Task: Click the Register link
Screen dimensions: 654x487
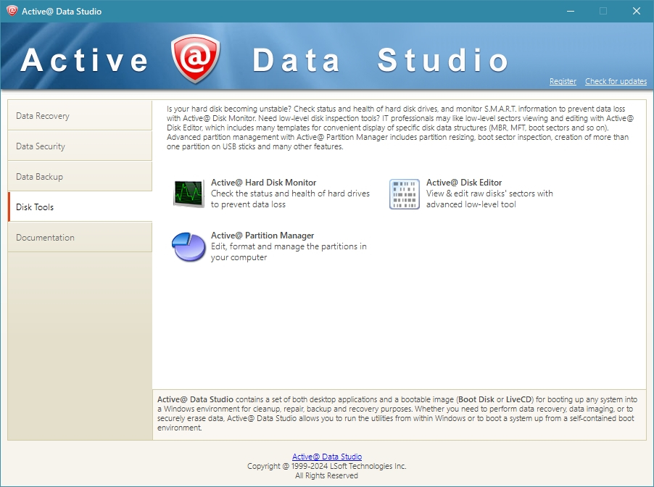Action: 563,82
